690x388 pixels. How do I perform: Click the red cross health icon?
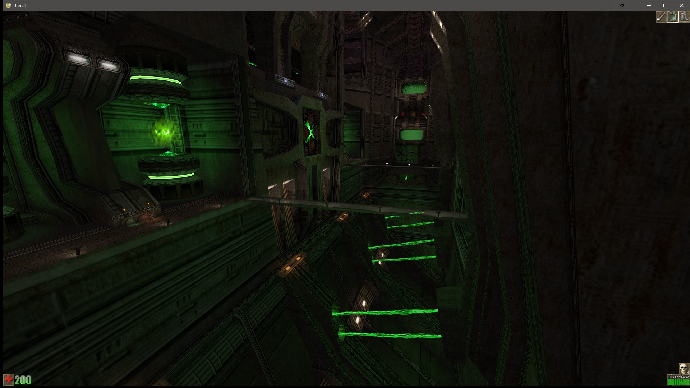pos(9,380)
